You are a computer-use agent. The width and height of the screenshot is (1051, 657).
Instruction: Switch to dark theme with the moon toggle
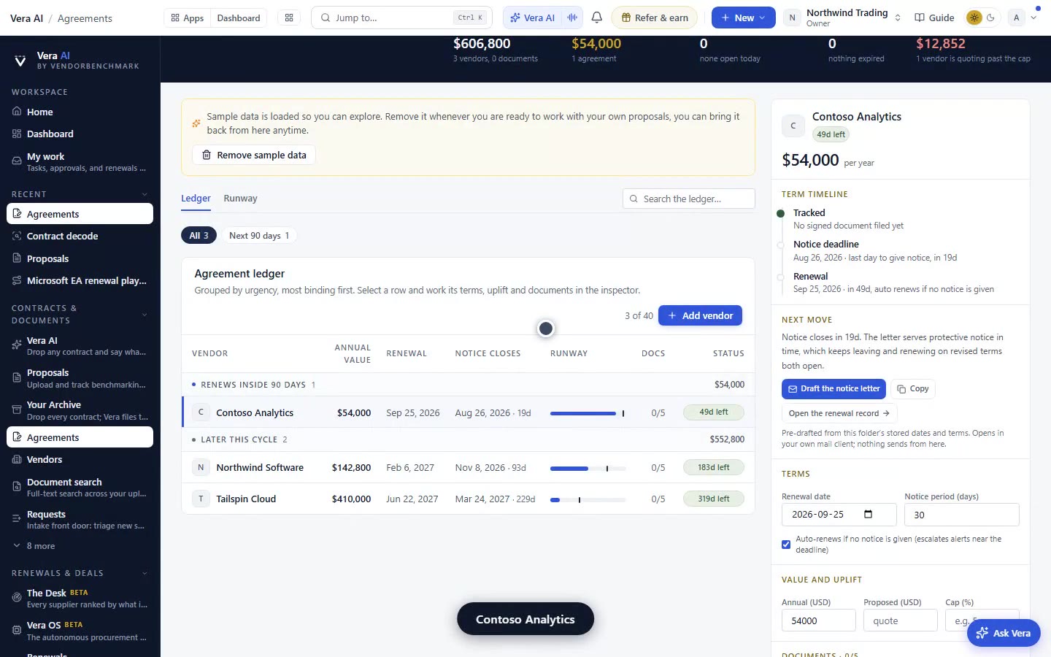click(x=990, y=18)
